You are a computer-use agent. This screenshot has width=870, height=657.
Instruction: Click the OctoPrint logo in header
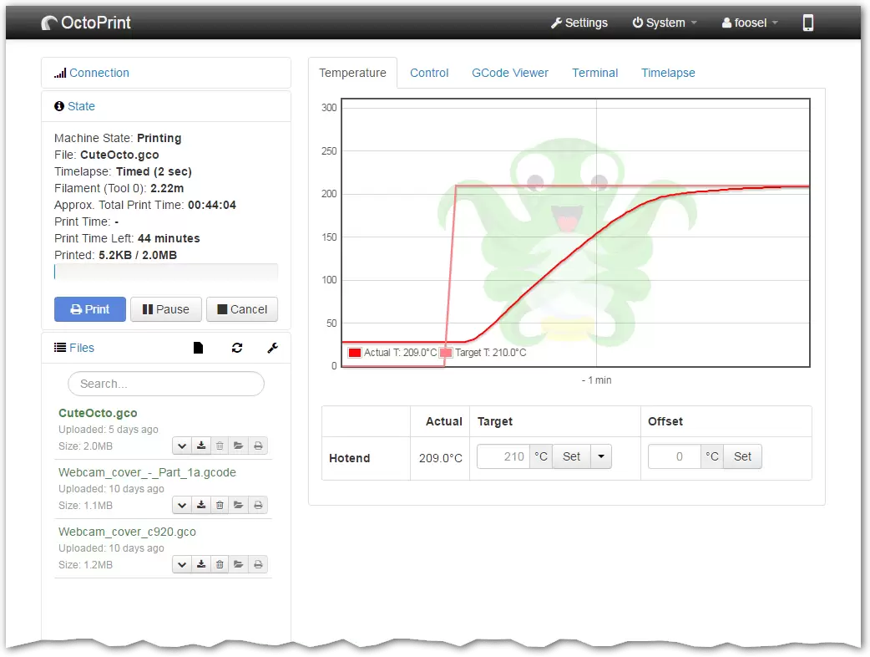pos(86,23)
